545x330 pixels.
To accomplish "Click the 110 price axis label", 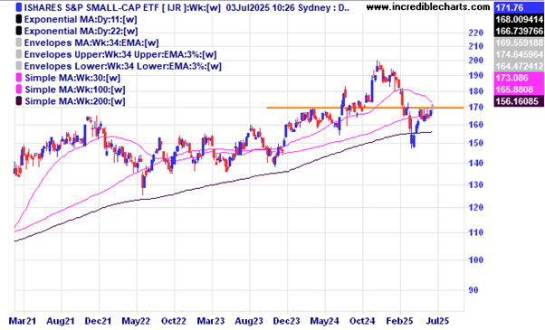I will pos(476,232).
